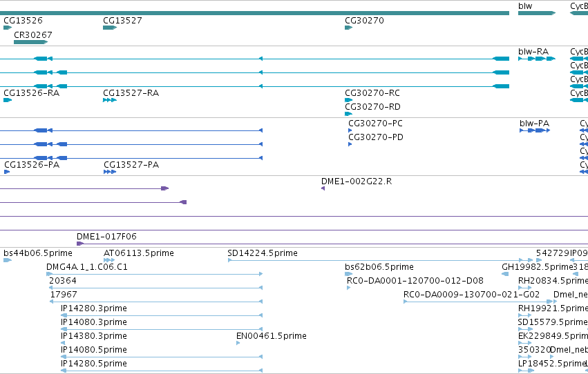Click the RH19921.5prime label

pyautogui.click(x=553, y=308)
